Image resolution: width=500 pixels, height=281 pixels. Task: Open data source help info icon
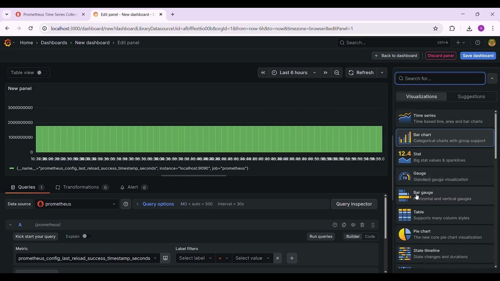pyautogui.click(x=126, y=204)
